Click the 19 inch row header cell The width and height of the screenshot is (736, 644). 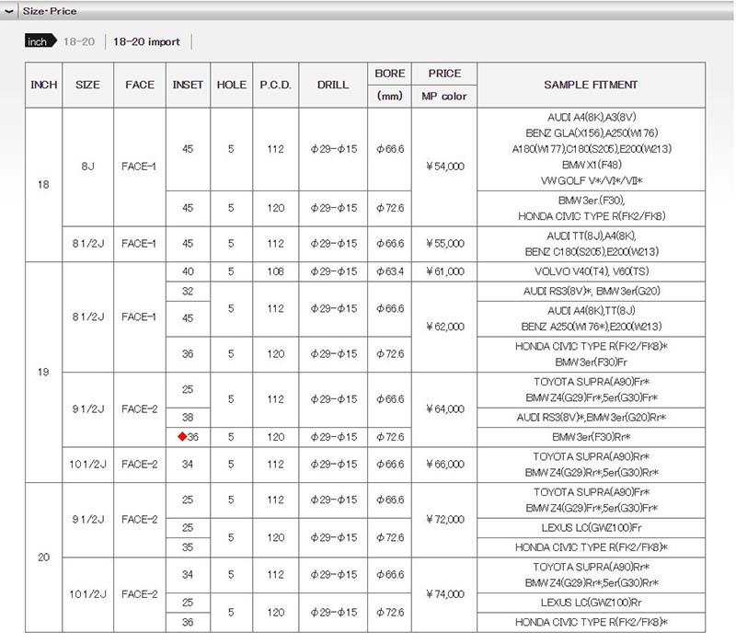click(43, 372)
